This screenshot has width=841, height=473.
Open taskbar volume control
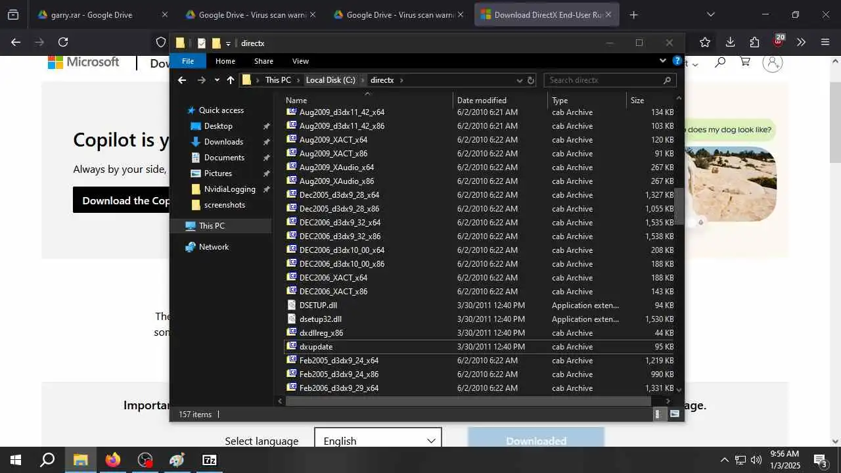756,460
